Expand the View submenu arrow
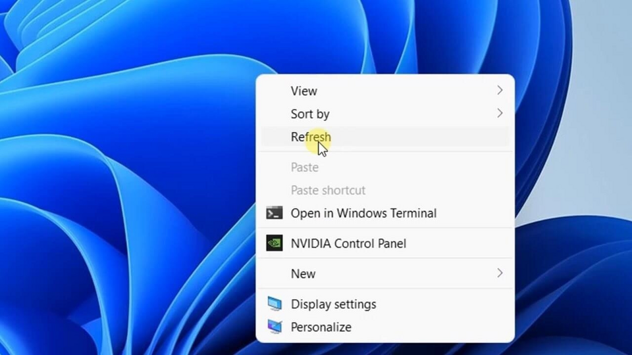The width and height of the screenshot is (632, 355). tap(500, 91)
